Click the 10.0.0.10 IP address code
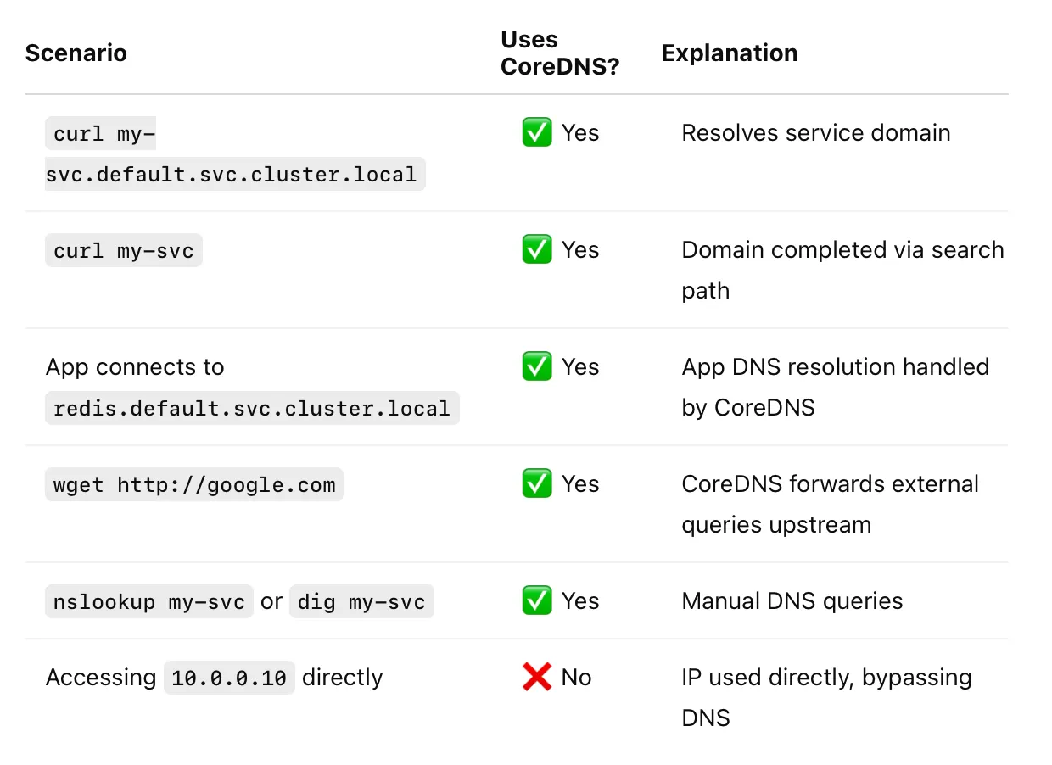Viewport: 1052px width, 765px height. [229, 678]
